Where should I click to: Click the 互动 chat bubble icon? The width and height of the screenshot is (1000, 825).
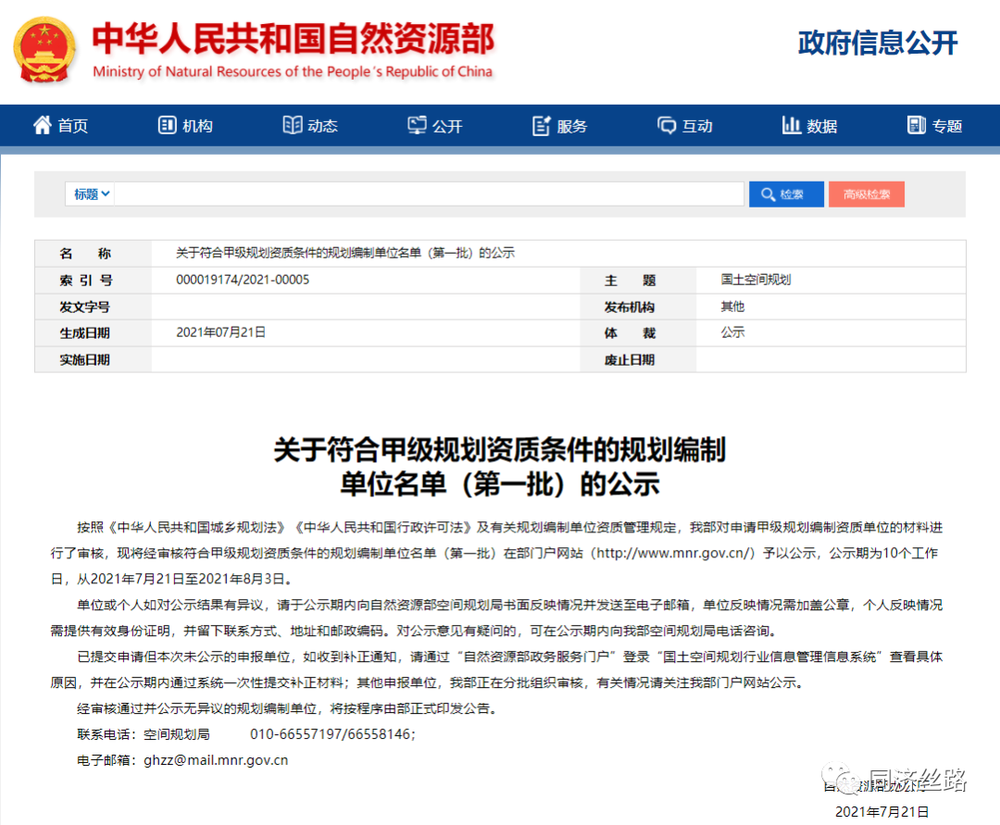pos(667,125)
